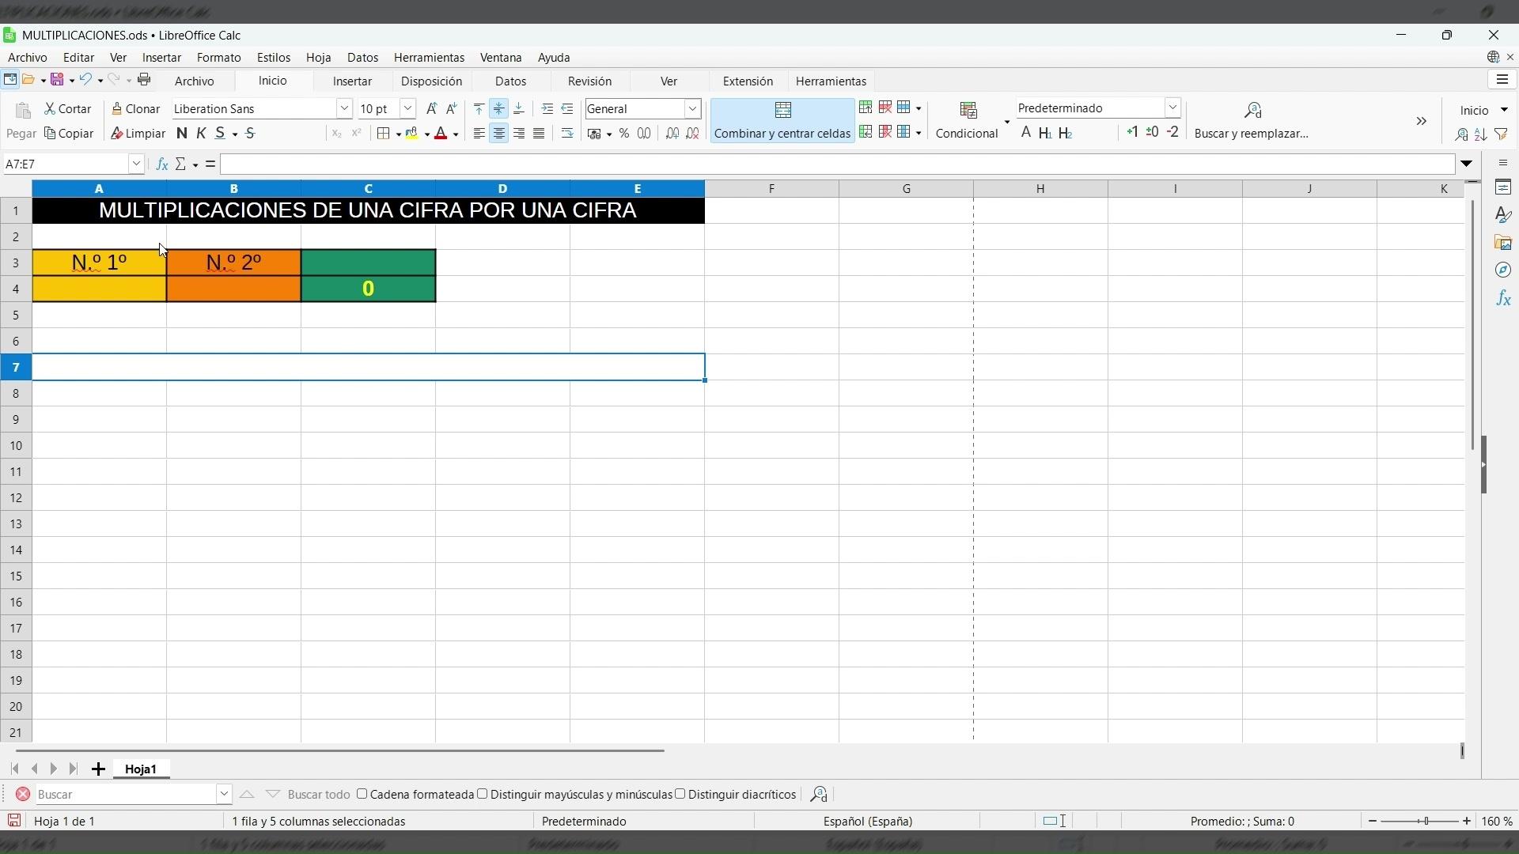Open the font name dropdown
Image resolution: width=1519 pixels, height=854 pixels.
point(344,108)
